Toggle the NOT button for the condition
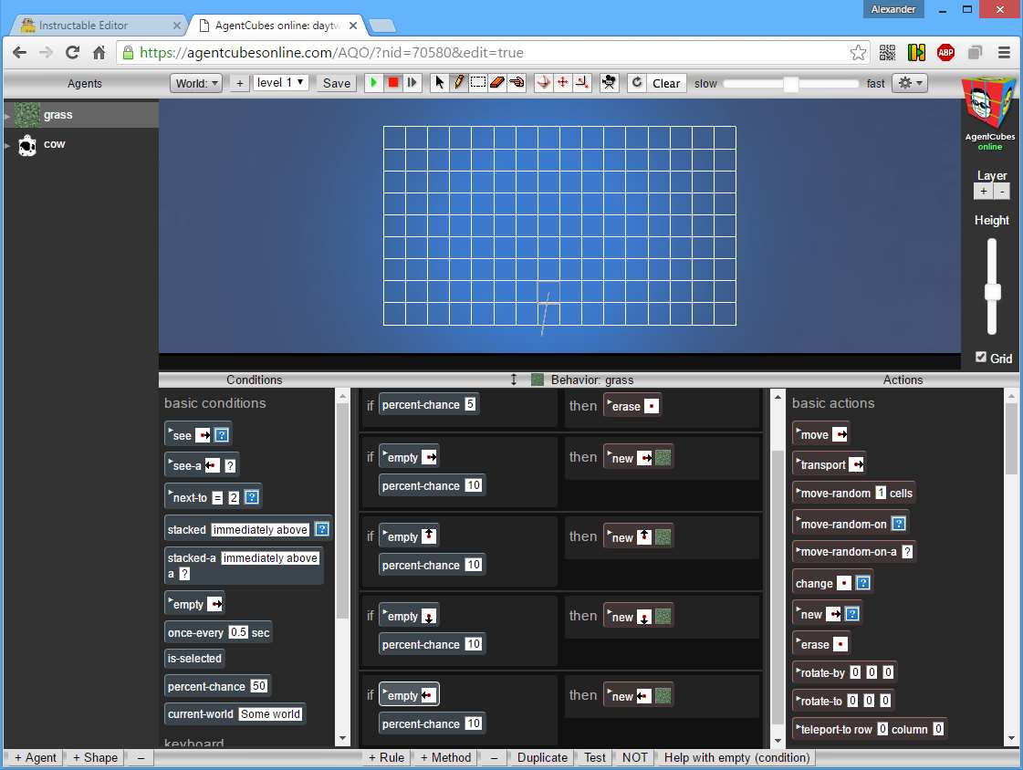The width and height of the screenshot is (1023, 770). [x=635, y=757]
